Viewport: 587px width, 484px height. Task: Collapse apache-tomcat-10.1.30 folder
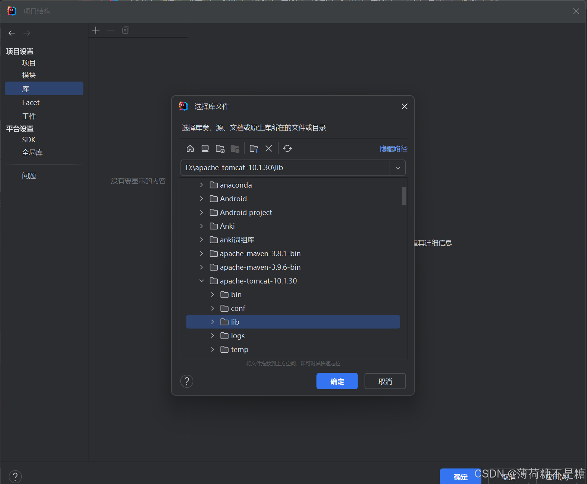(x=201, y=281)
